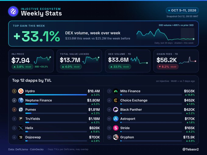Viewport: 207px width, 155px height.
Task: Click the INJ price 3.8% WoW badge
Action: [x=23, y=67]
